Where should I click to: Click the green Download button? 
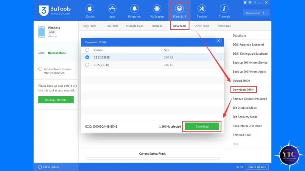pyautogui.click(x=202, y=126)
